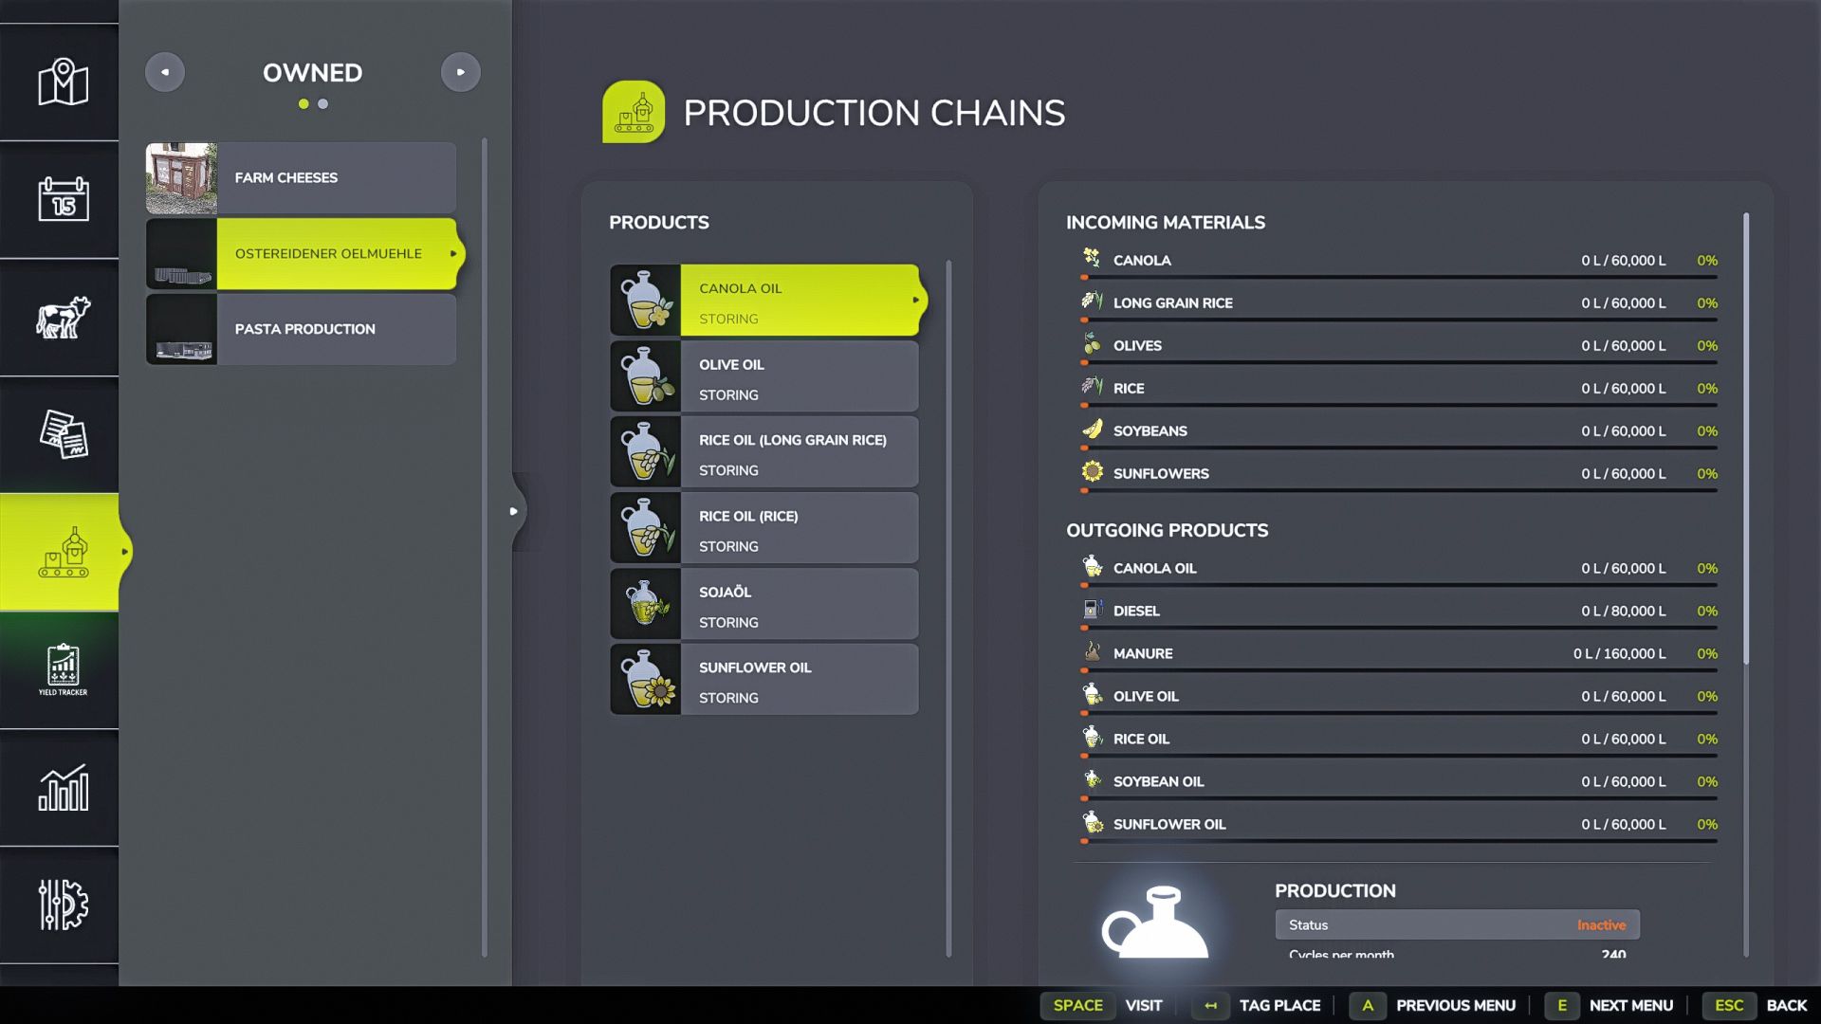
Task: Open the animals cow sidebar icon
Action: [63, 317]
